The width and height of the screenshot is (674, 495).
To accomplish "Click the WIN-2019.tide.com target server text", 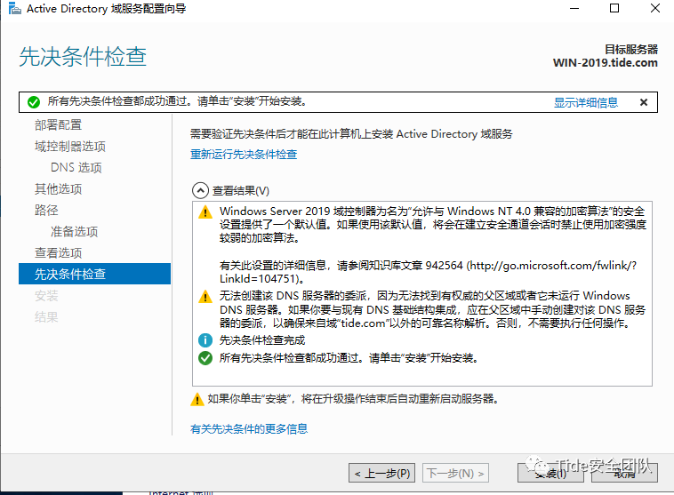I will (606, 63).
